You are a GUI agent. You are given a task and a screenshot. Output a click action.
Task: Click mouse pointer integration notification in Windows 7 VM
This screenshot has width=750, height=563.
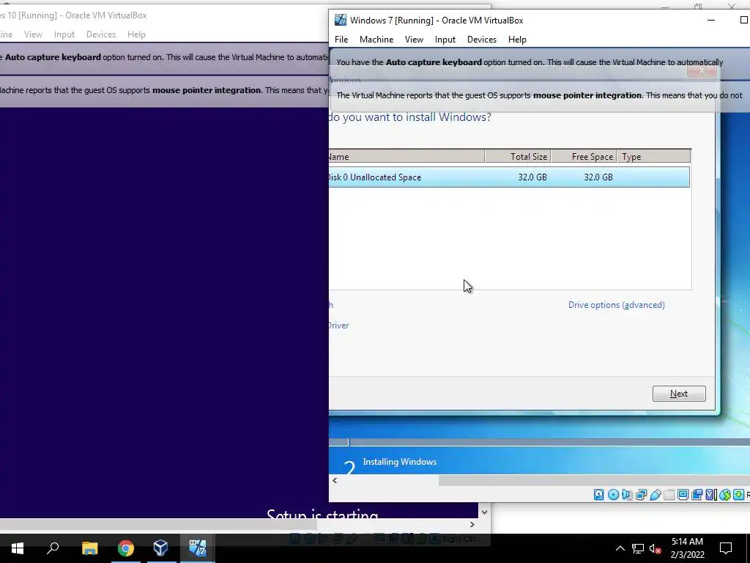540,95
